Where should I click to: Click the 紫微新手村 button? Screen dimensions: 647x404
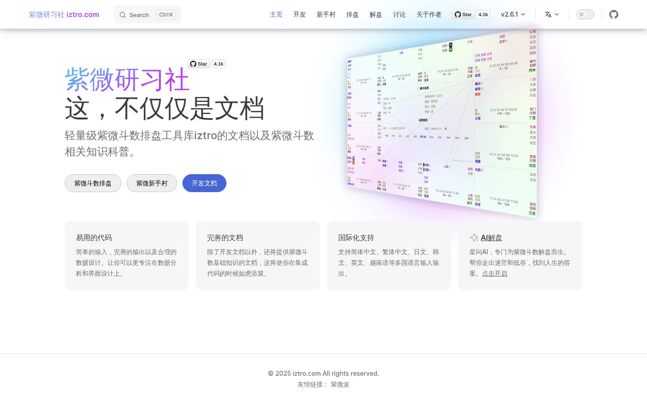point(152,183)
